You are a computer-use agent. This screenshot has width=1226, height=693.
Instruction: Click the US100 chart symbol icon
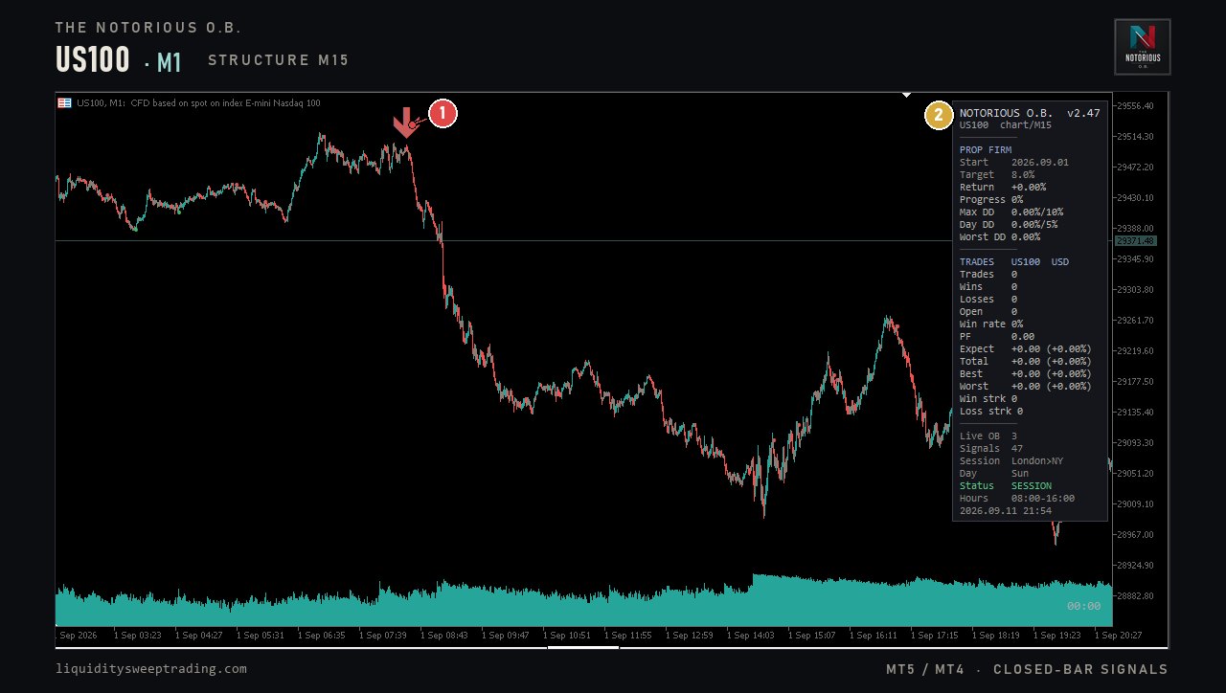tap(64, 103)
